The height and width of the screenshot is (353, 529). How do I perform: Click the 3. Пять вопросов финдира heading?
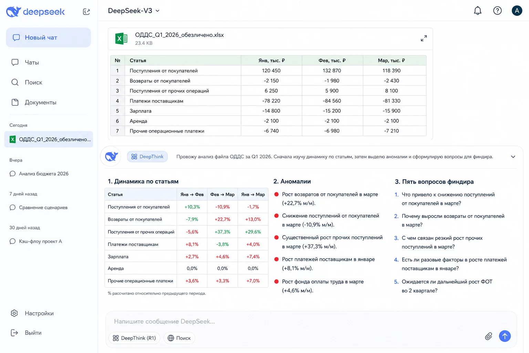pyautogui.click(x=434, y=182)
